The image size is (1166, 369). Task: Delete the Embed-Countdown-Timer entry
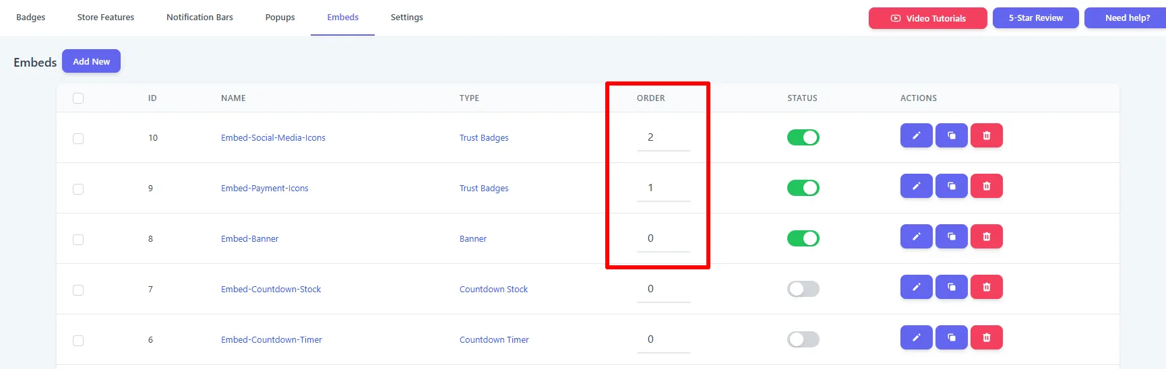tap(987, 337)
